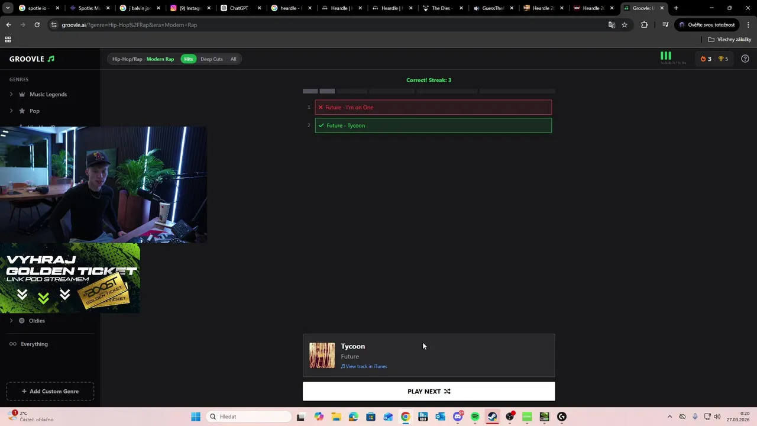The image size is (757, 426).
Task: Open Spotify from the taskbar
Action: click(x=475, y=417)
